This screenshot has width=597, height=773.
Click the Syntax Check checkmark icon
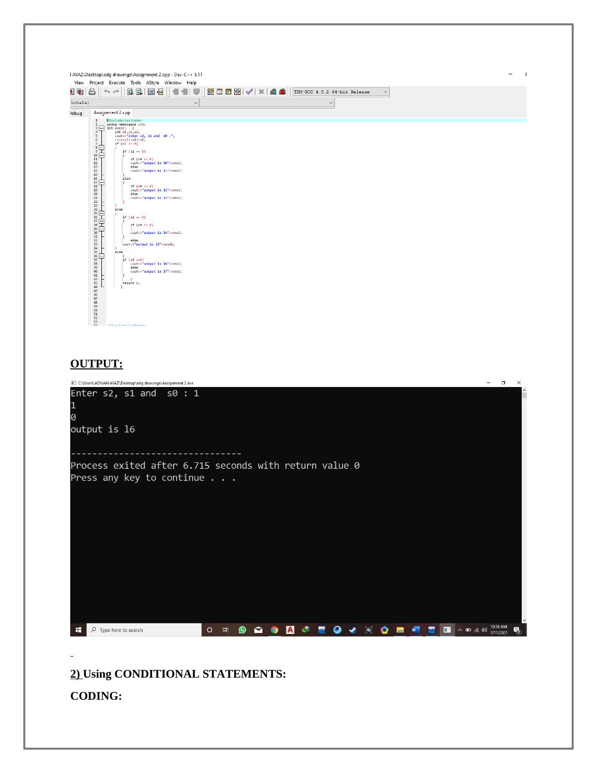tap(249, 92)
